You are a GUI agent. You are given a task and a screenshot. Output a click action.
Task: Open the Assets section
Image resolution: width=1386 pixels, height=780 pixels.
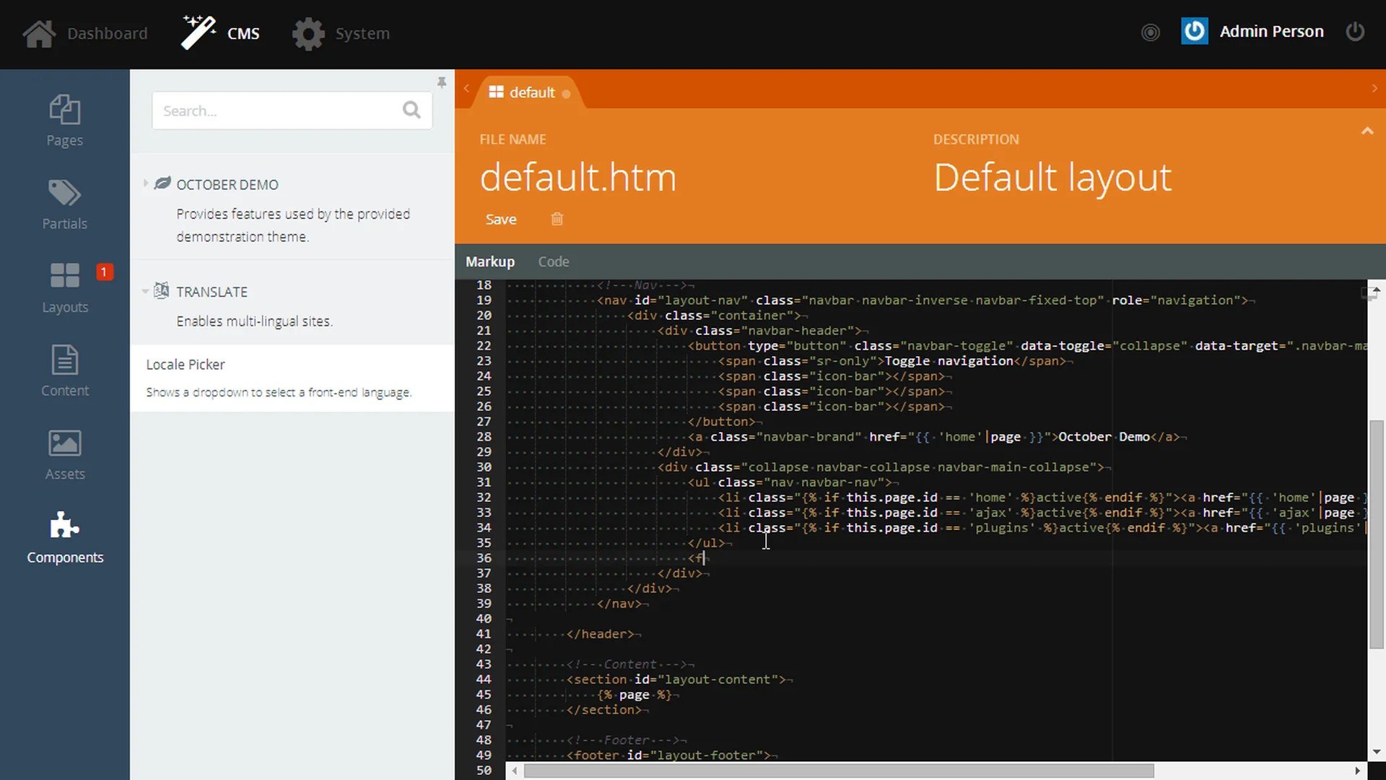tap(64, 454)
